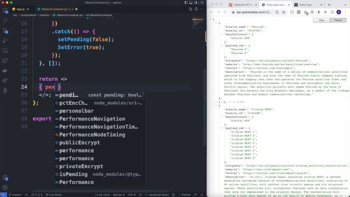Image resolution: width=350 pixels, height=197 pixels.
Task: Open the browser profile avatar 'A'
Action: [339, 12]
